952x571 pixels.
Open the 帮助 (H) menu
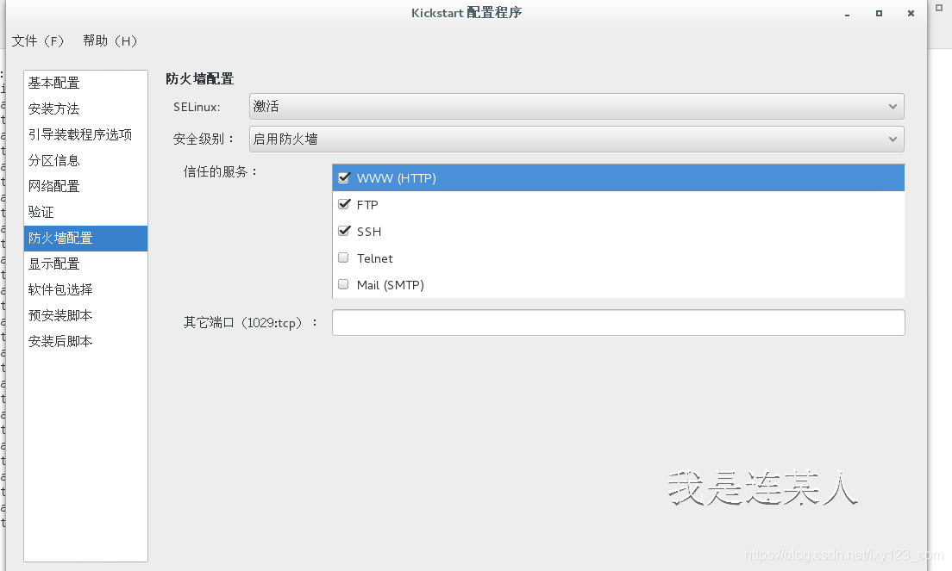point(110,40)
